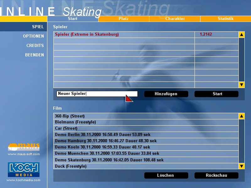Click the Neuer Spieler name input field

97,94
